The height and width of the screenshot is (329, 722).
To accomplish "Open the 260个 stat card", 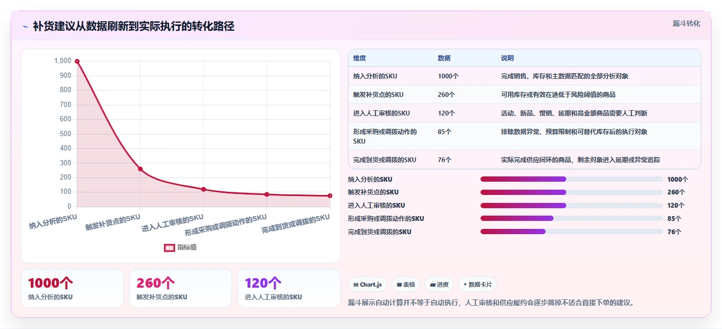I will [181, 288].
